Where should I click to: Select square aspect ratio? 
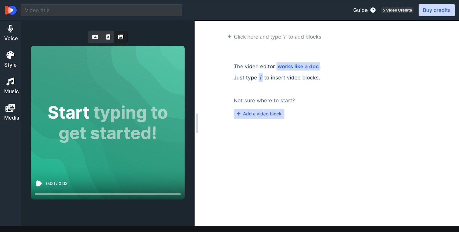click(x=121, y=37)
